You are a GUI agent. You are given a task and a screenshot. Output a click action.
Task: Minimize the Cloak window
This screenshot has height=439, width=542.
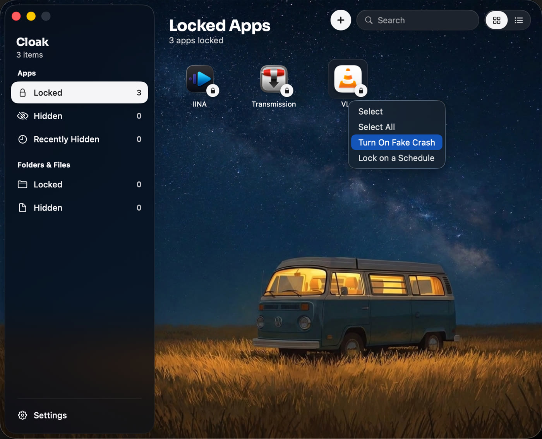click(x=31, y=16)
